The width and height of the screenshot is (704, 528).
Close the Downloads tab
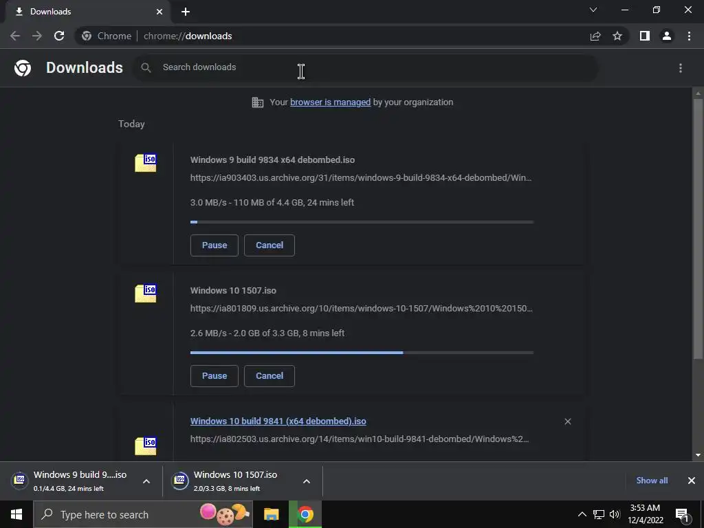point(159,12)
